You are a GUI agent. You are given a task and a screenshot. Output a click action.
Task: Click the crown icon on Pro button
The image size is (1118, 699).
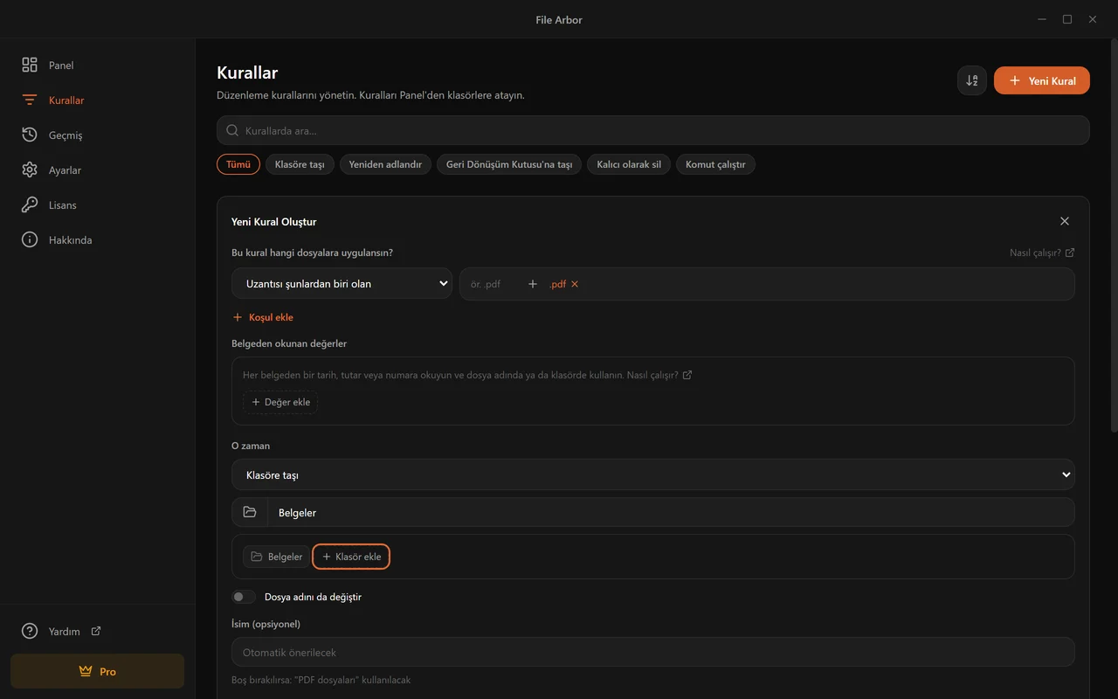(x=86, y=671)
